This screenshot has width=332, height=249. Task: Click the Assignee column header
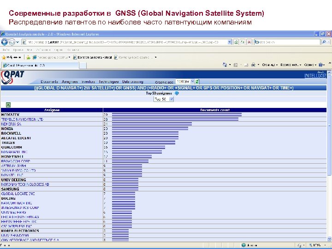click(52, 110)
